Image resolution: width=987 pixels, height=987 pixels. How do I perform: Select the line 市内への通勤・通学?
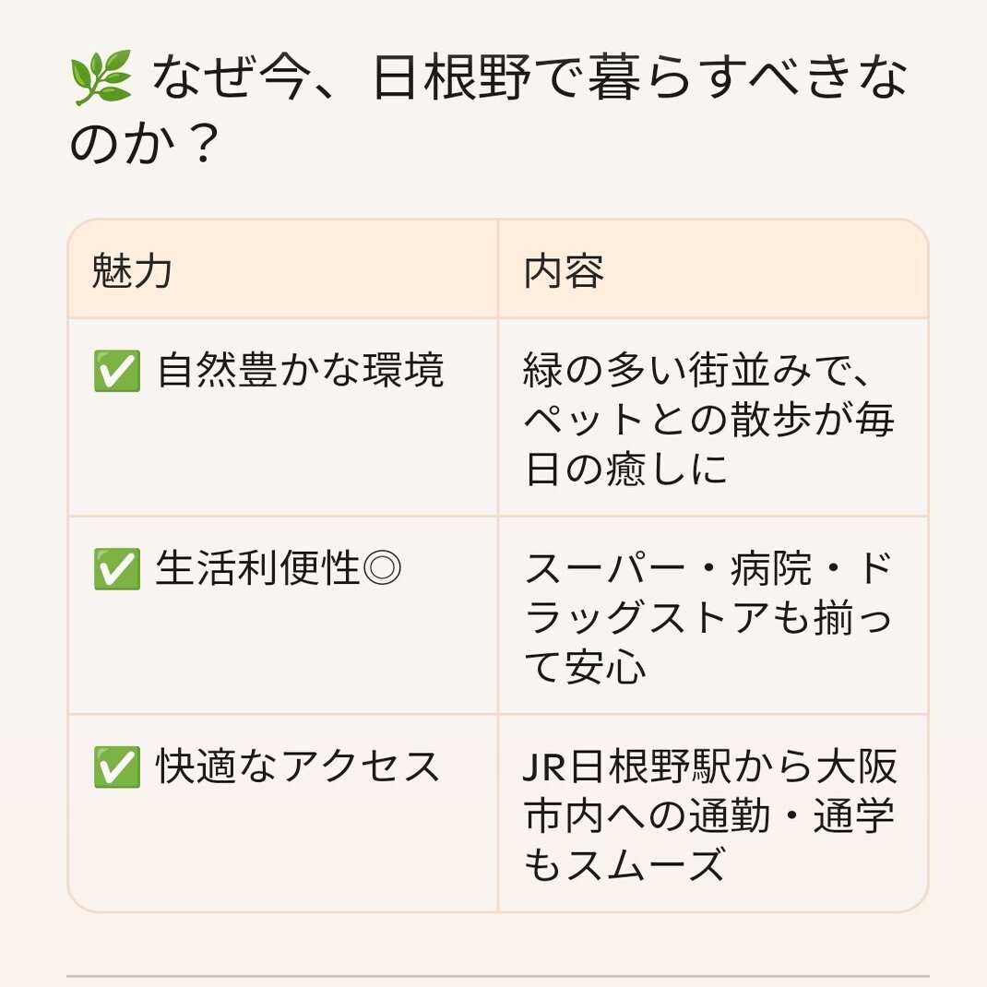(x=709, y=815)
